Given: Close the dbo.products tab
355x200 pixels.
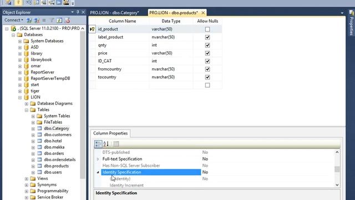Looking at the screenshot, I should pyautogui.click(x=203, y=13).
